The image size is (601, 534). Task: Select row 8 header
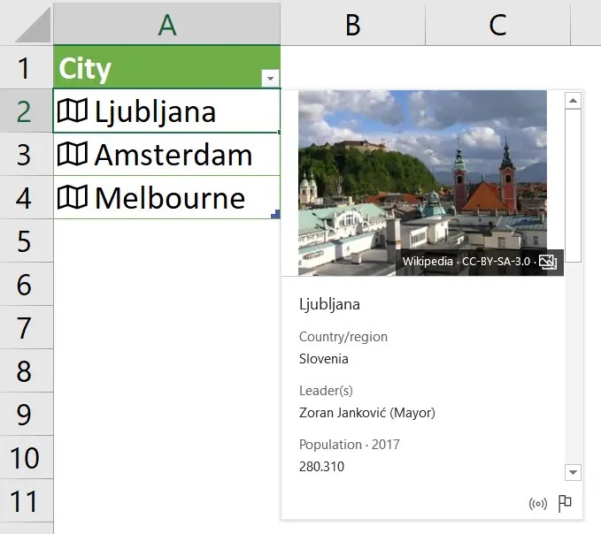coord(26,370)
